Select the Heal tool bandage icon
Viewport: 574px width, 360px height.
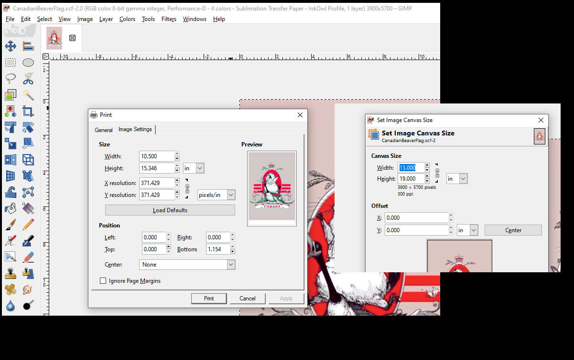coord(11,289)
